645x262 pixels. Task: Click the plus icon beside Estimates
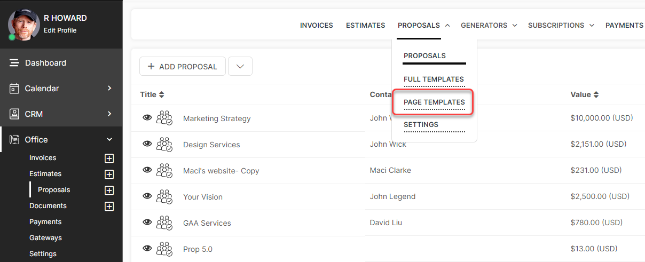(x=109, y=174)
